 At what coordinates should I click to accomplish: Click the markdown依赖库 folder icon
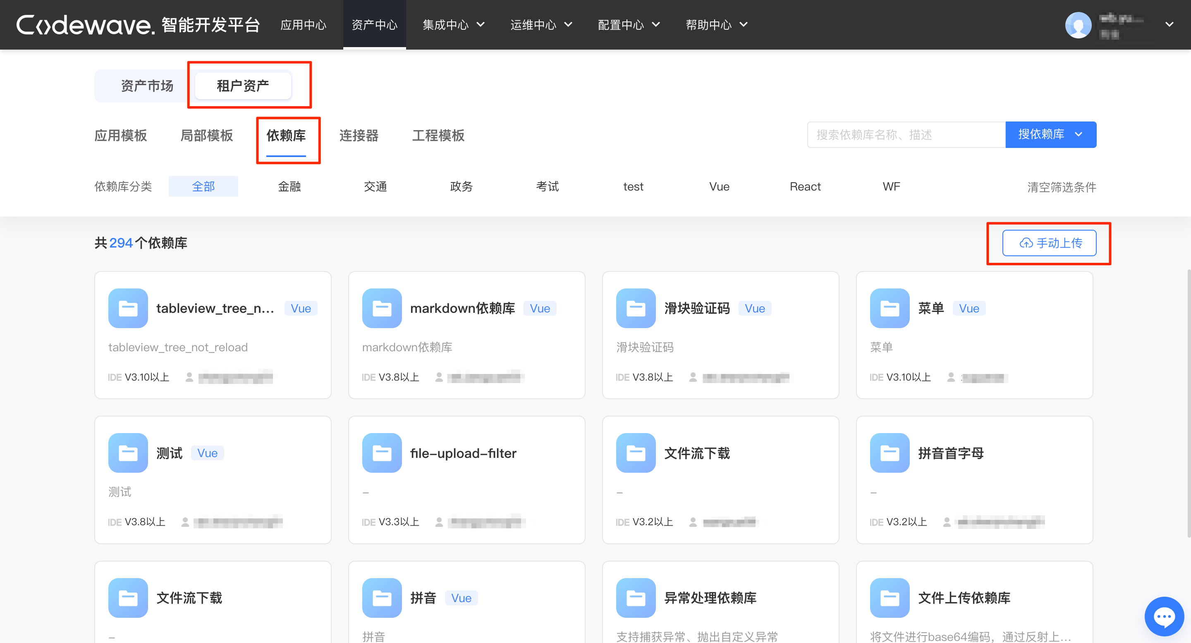pyautogui.click(x=382, y=308)
